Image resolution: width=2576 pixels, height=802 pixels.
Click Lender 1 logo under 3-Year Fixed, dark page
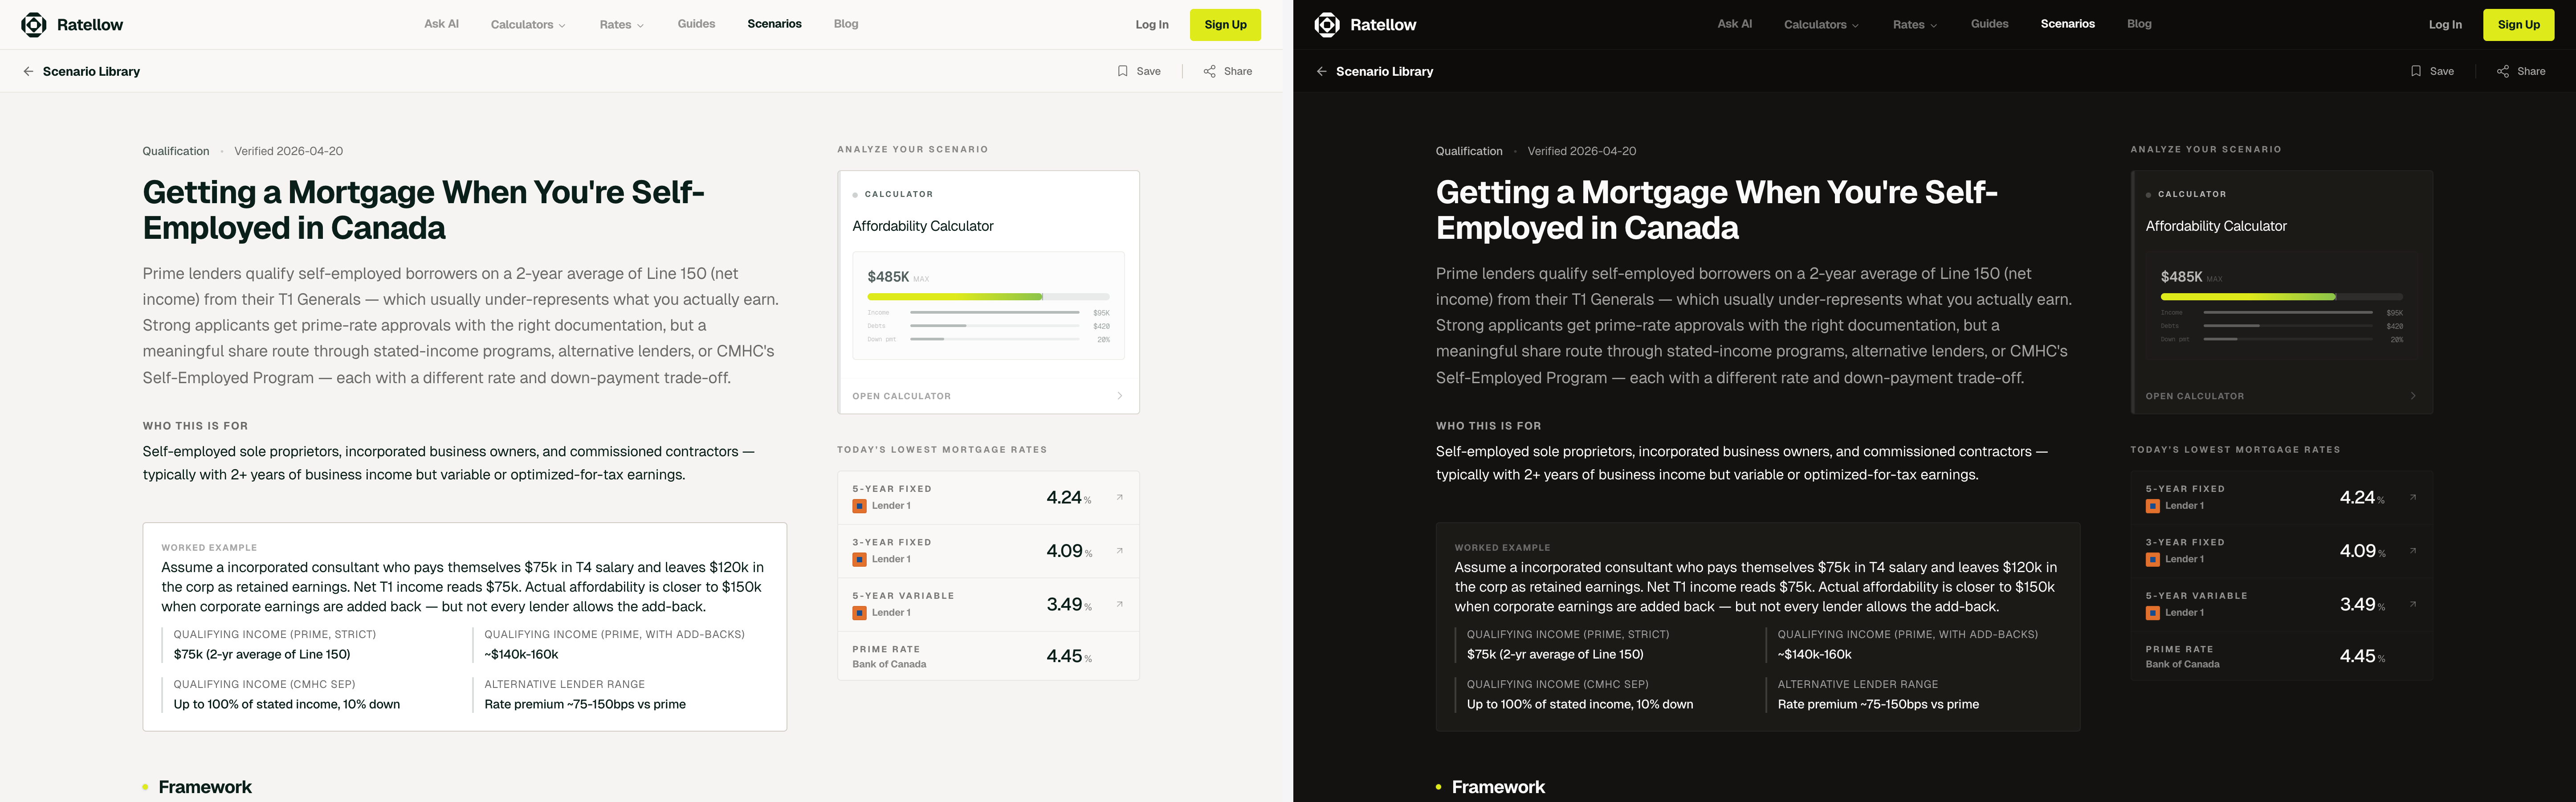pos(2152,560)
